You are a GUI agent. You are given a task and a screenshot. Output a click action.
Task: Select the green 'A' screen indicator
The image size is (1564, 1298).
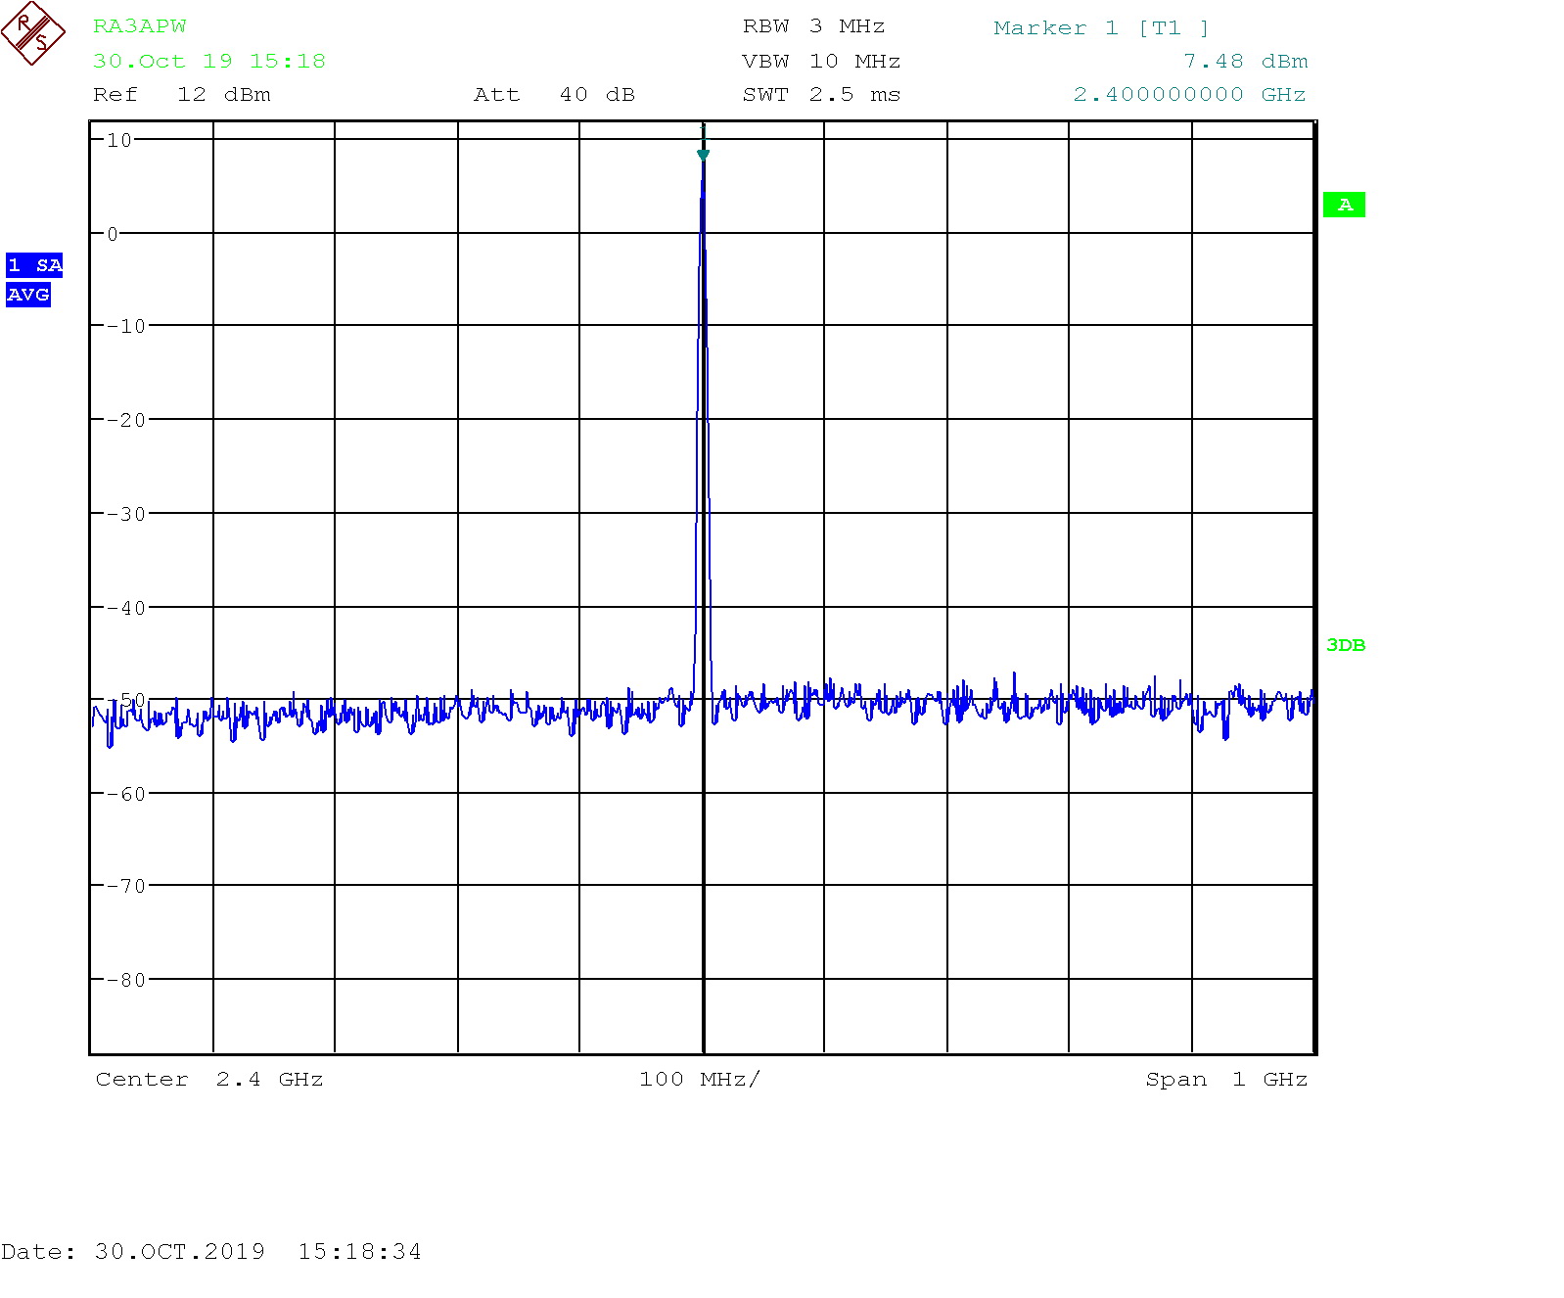[1344, 205]
